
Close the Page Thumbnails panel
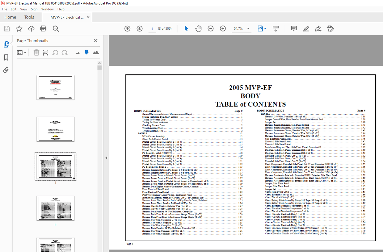(96, 40)
